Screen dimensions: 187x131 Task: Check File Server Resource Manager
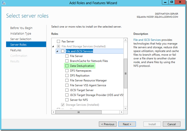coord(67,80)
